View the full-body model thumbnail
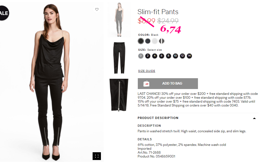This screenshot has height=165, width=262. pos(119,20)
